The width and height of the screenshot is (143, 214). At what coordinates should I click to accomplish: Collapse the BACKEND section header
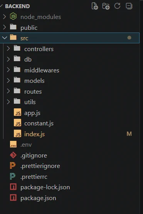(x=17, y=6)
